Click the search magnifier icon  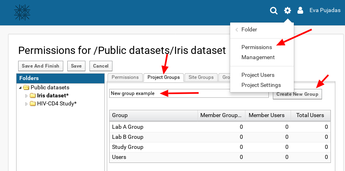tap(274, 11)
